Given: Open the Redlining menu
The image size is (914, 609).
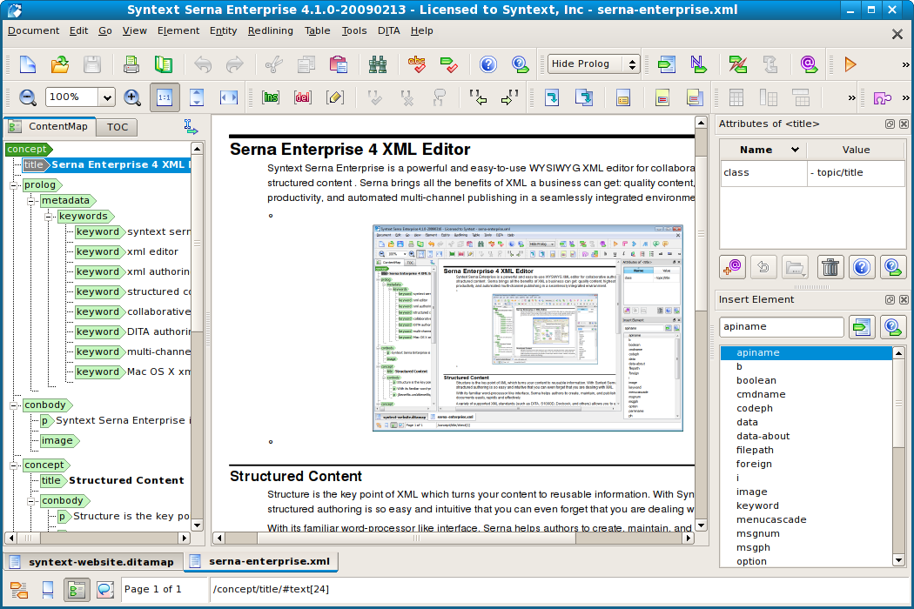Looking at the screenshot, I should tap(271, 31).
